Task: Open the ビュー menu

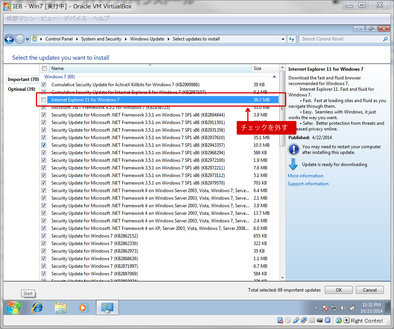Action: pyautogui.click(x=49, y=19)
